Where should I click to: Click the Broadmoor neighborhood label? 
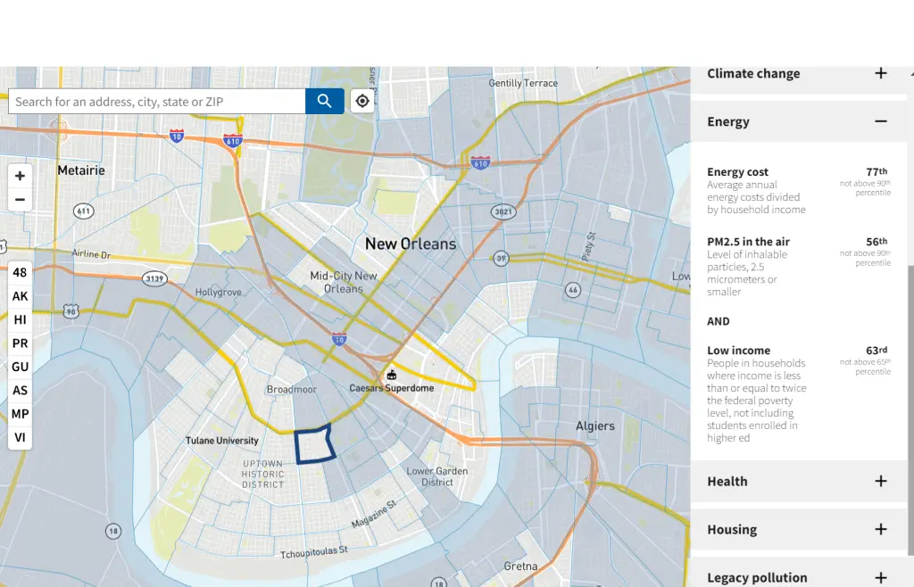(x=292, y=389)
